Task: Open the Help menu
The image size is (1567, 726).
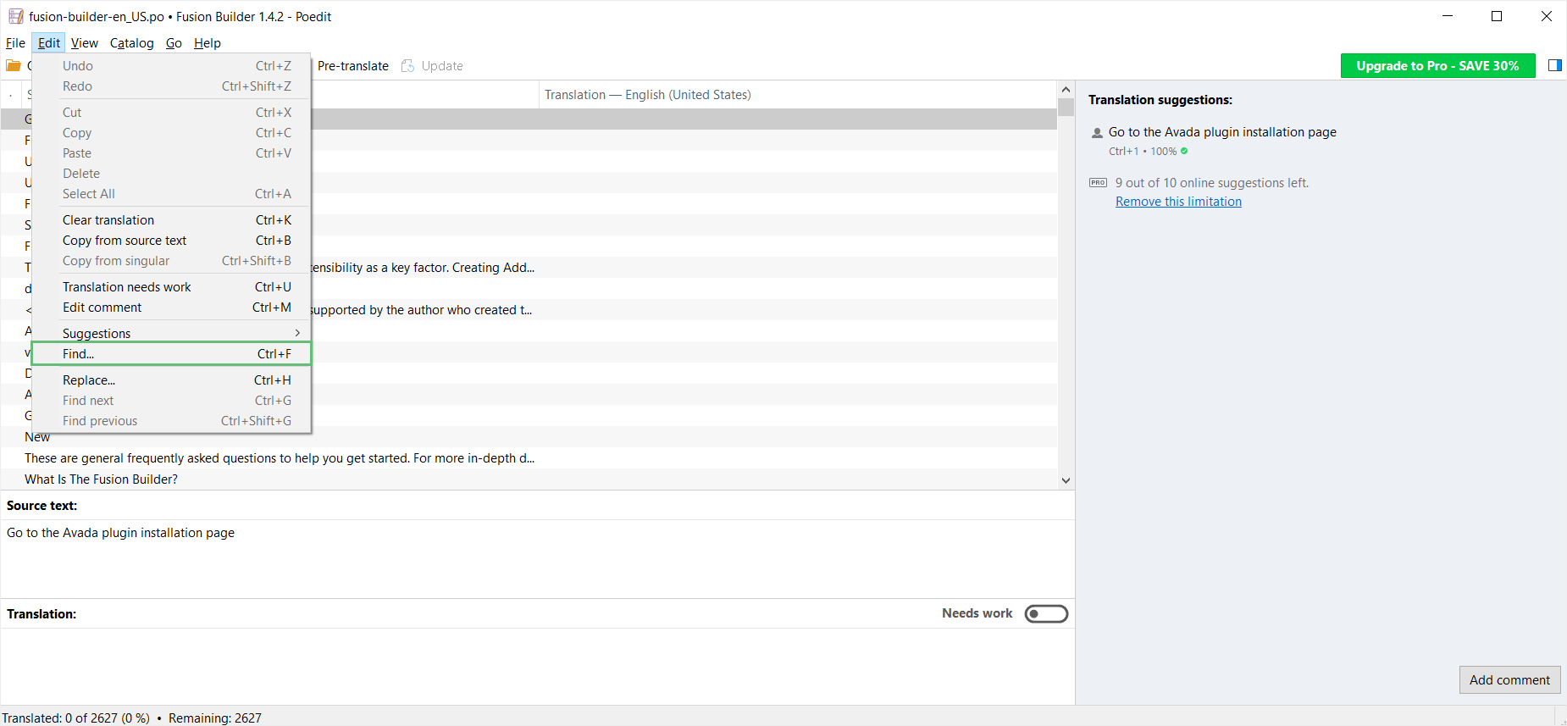Action: click(207, 42)
